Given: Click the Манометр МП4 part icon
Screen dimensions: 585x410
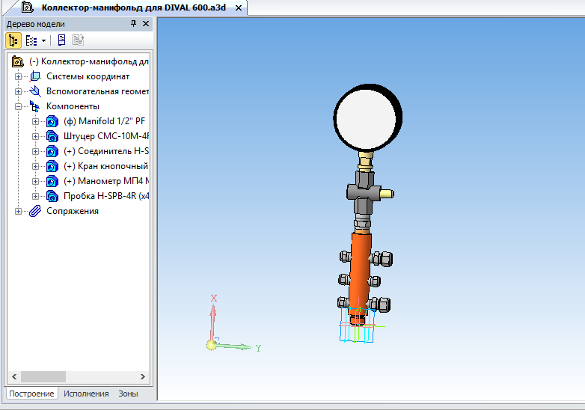Looking at the screenshot, I should (52, 181).
